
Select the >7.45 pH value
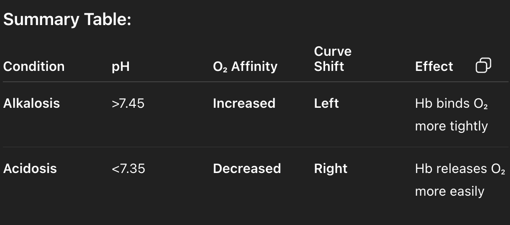tap(128, 104)
